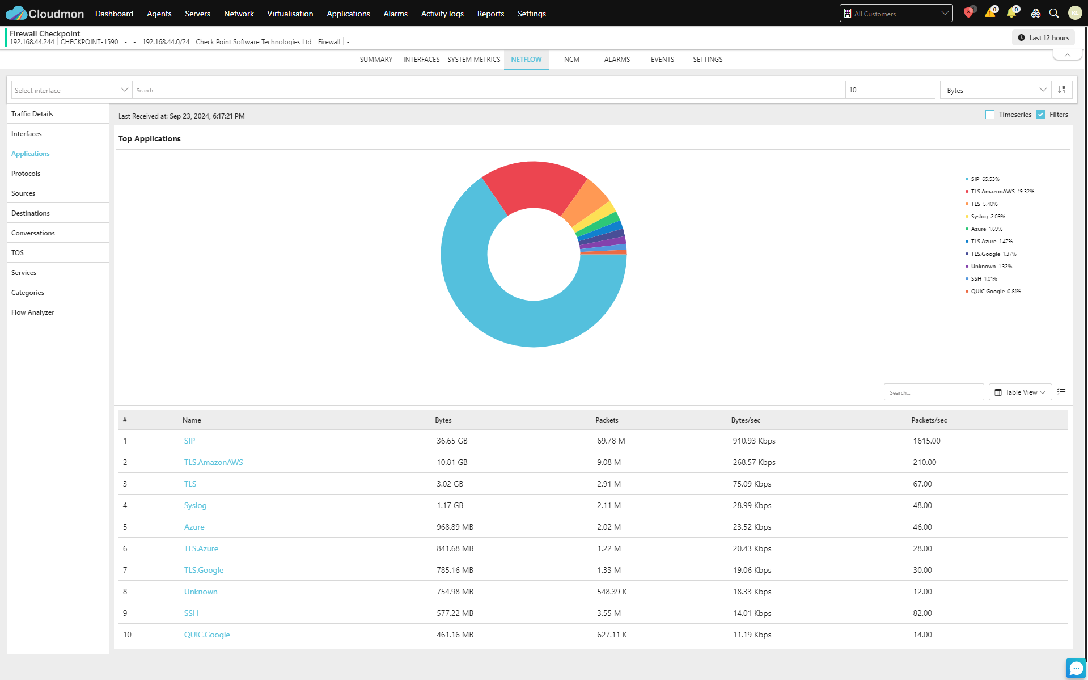This screenshot has width=1088, height=680.
Task: Switch to the SYSTEM METRICS tab
Action: pyautogui.click(x=473, y=59)
